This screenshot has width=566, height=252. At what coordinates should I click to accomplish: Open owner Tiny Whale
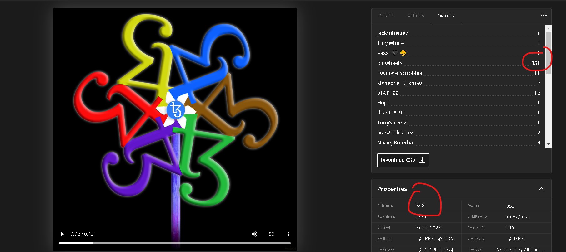click(390, 43)
